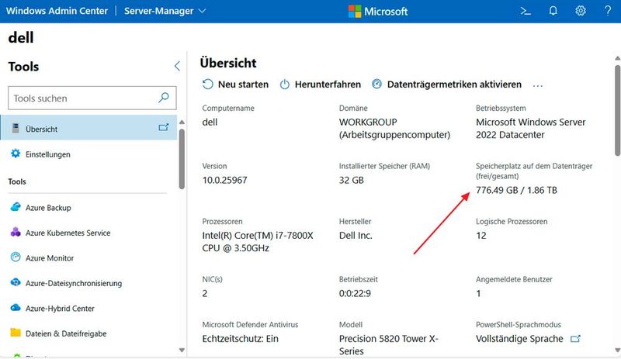621x359 pixels.
Task: Open the settings gear in header
Action: (580, 11)
